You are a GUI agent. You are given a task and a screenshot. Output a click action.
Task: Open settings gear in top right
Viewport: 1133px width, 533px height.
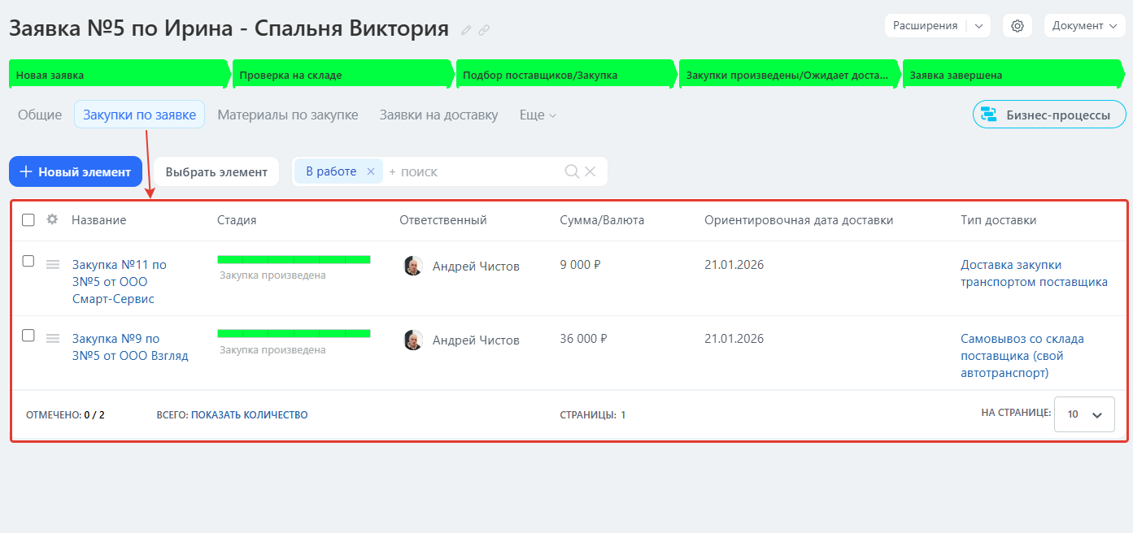1018,26
